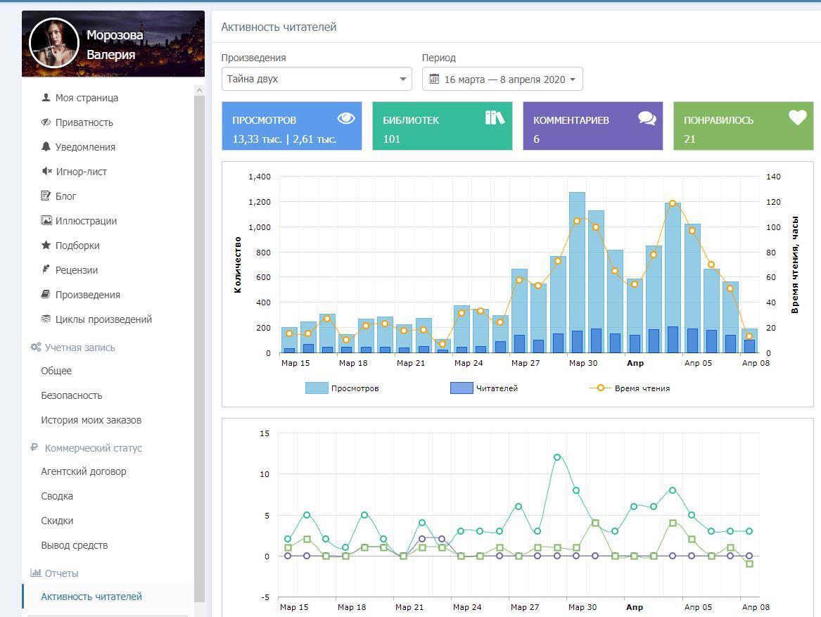Click the eye icon on Просмотров card

[346, 118]
